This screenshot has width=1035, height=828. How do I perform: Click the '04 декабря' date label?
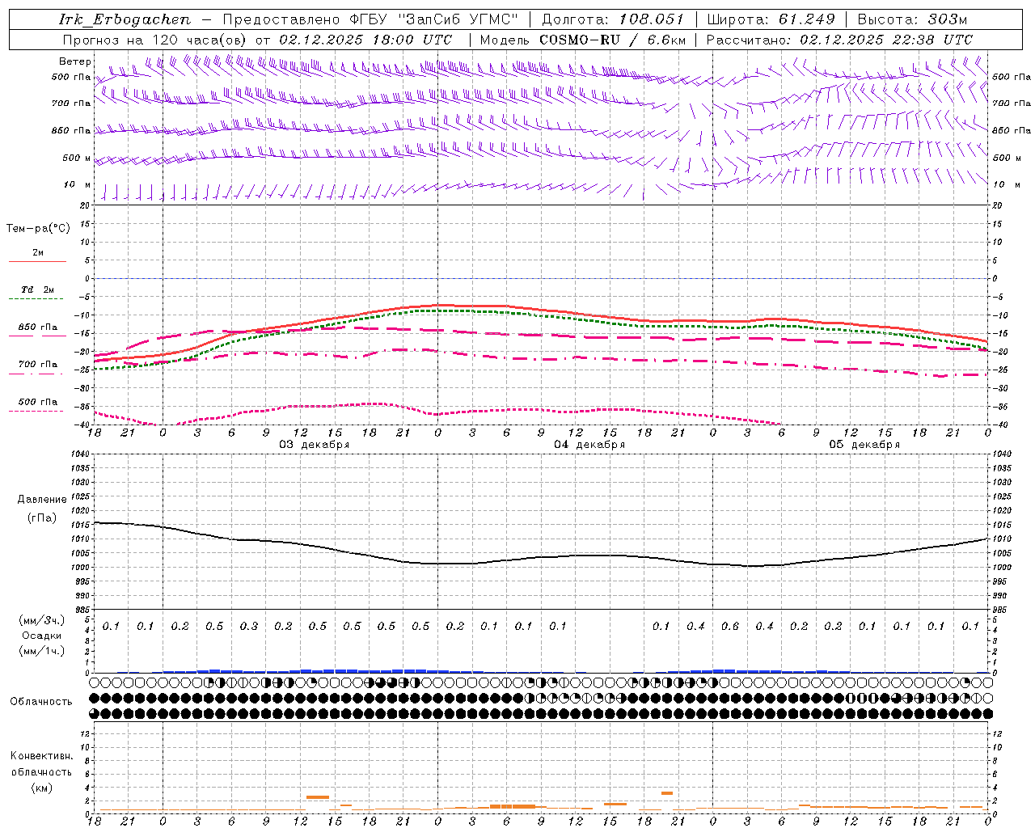(x=589, y=445)
